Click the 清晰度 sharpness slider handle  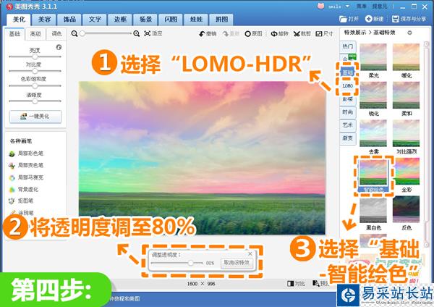(x=35, y=101)
